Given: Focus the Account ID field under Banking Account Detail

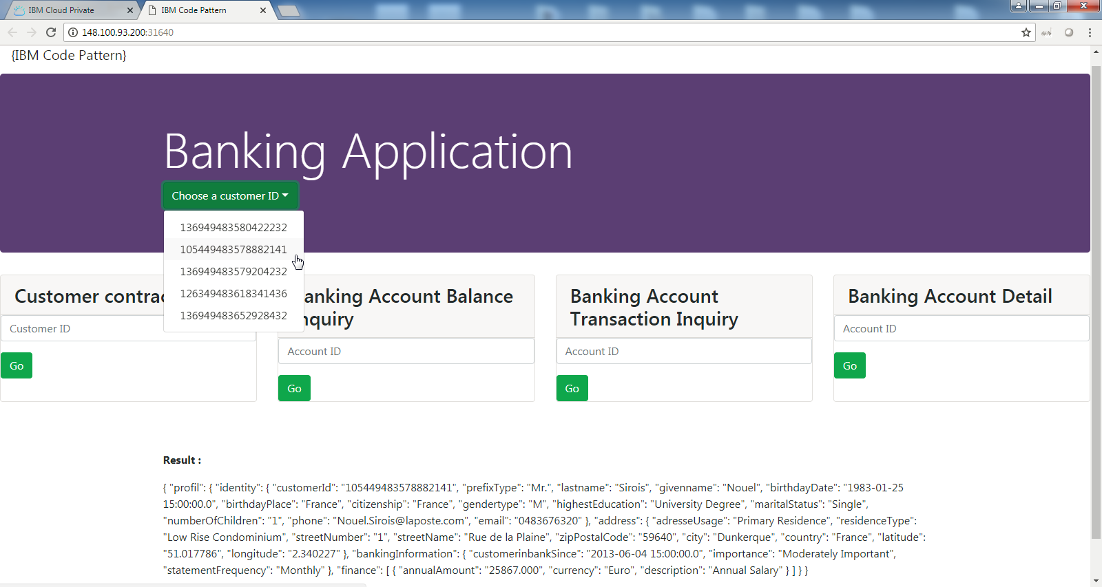Looking at the screenshot, I should click(961, 328).
